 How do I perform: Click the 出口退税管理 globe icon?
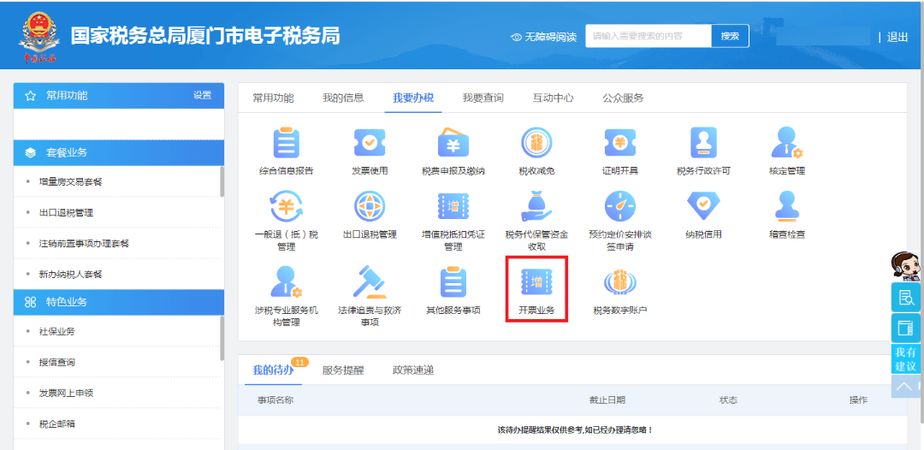(x=370, y=206)
